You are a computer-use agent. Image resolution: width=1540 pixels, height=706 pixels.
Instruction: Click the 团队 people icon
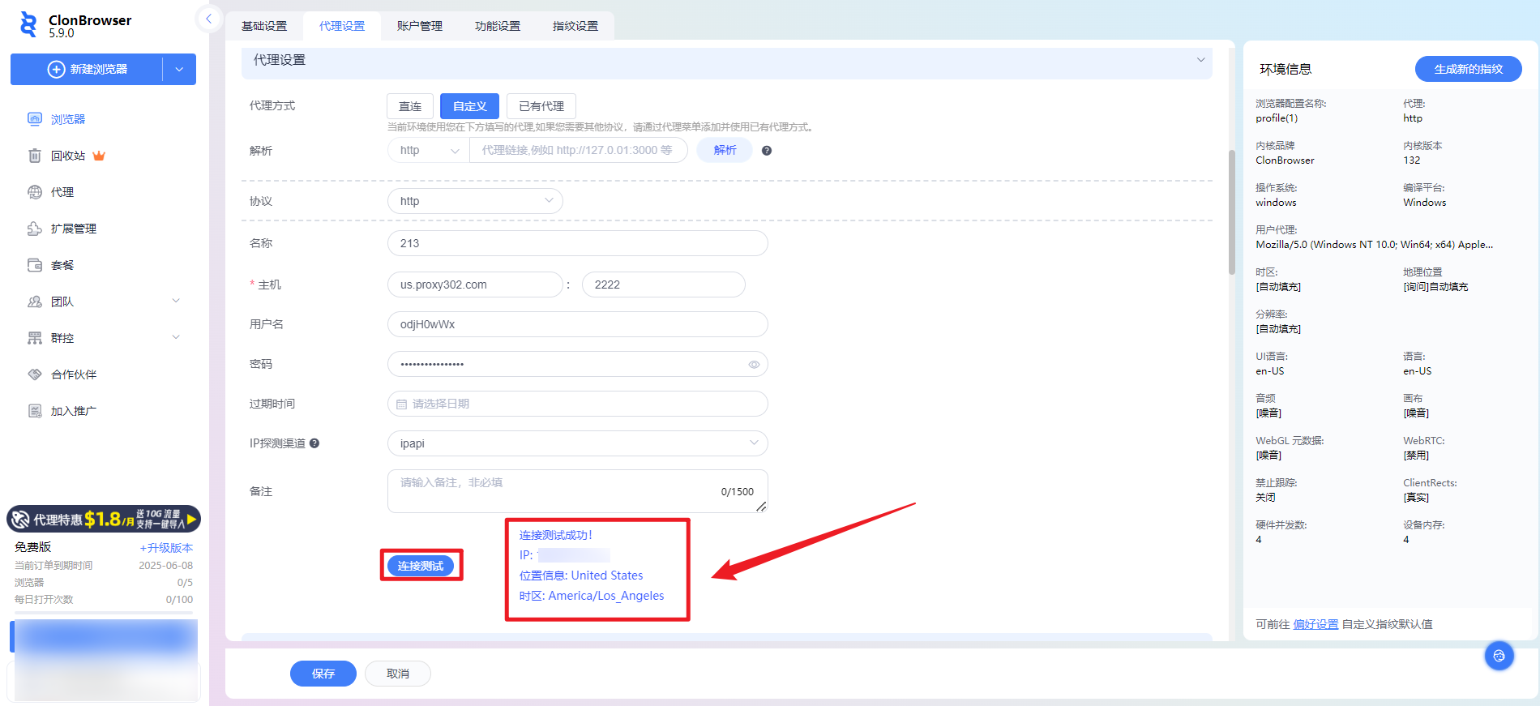pos(35,302)
